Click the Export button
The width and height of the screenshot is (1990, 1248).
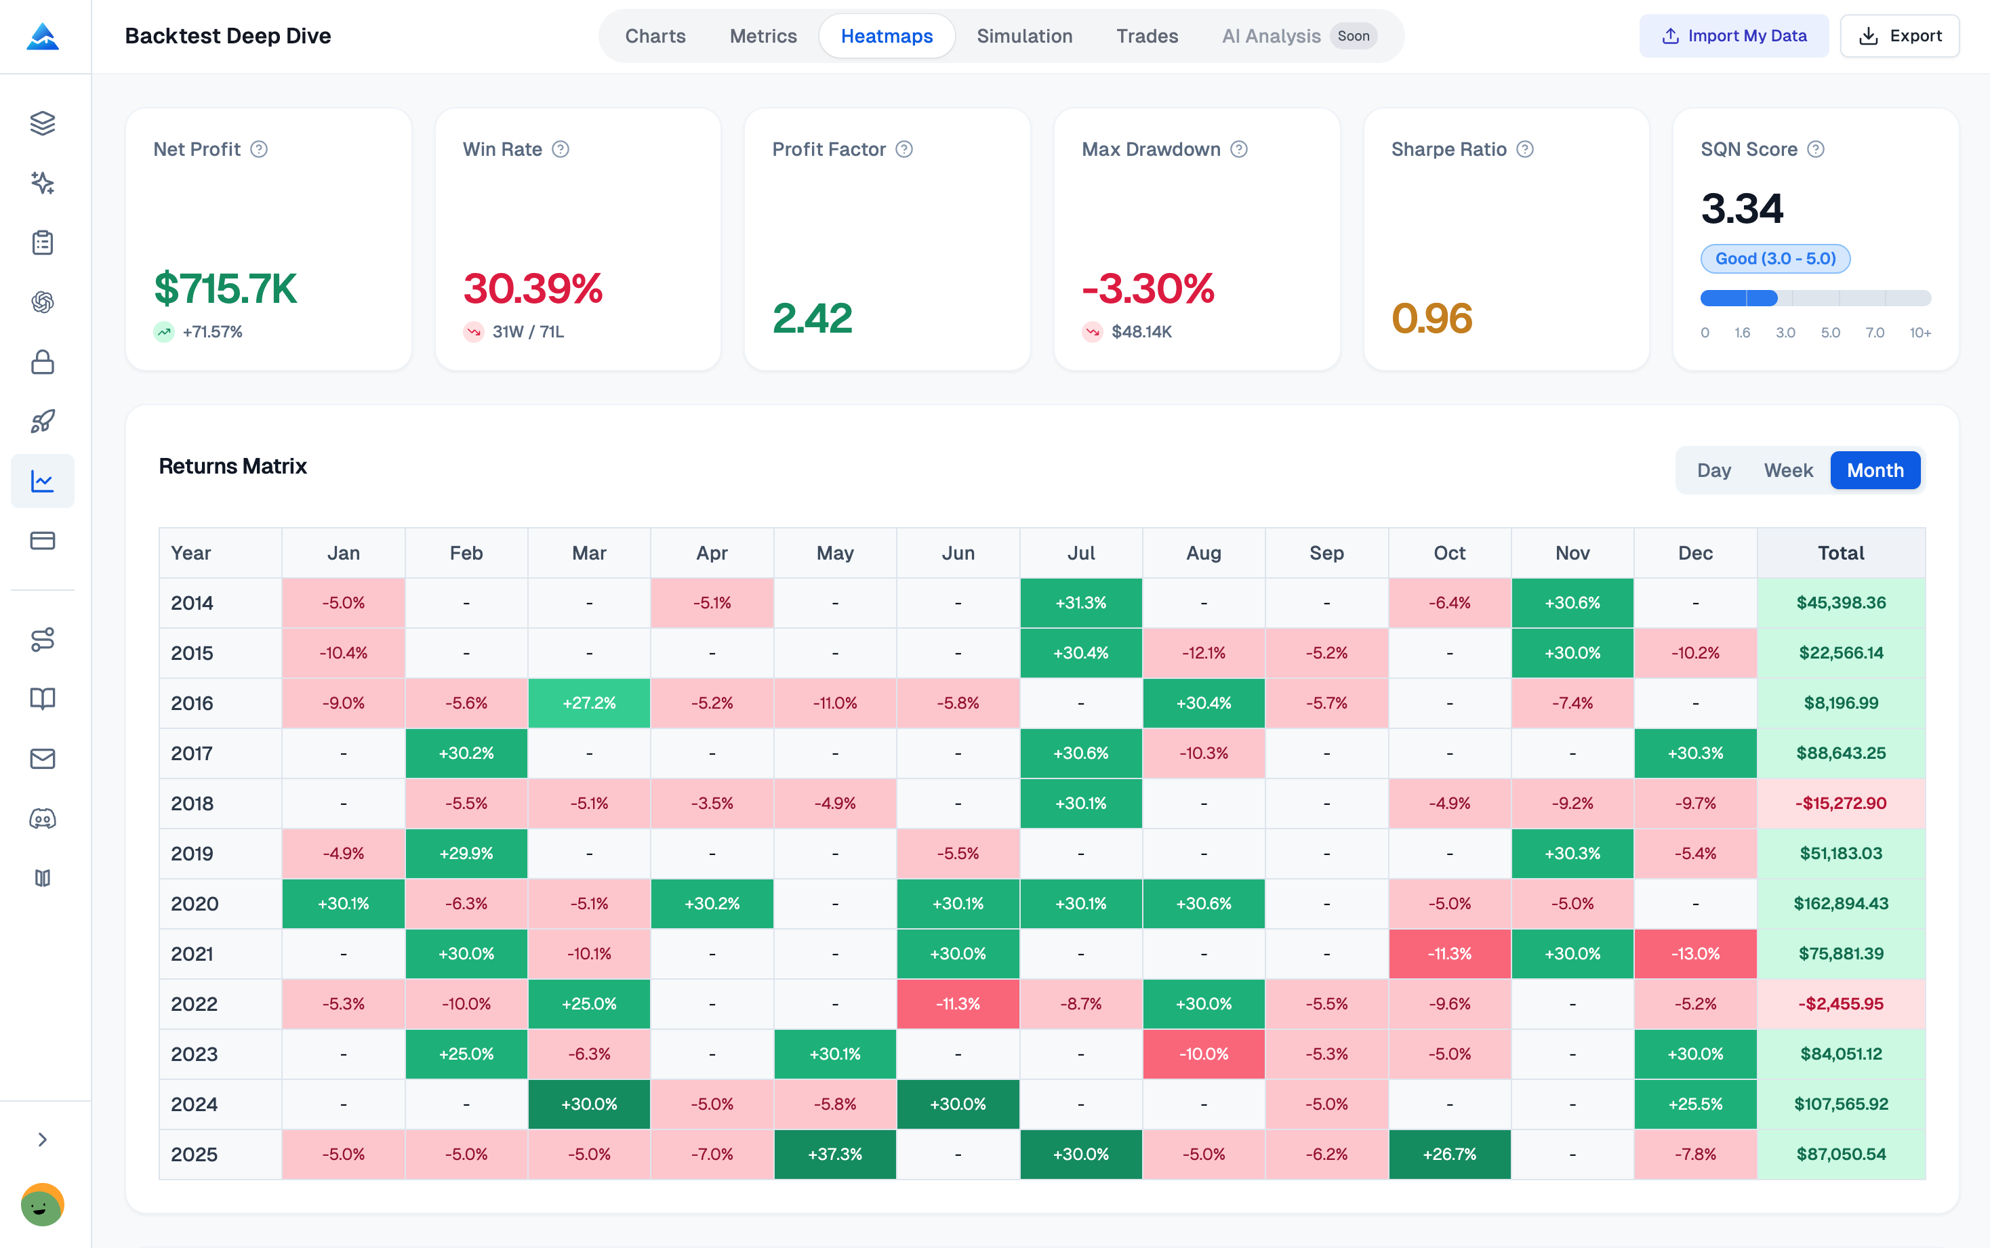(x=1899, y=35)
